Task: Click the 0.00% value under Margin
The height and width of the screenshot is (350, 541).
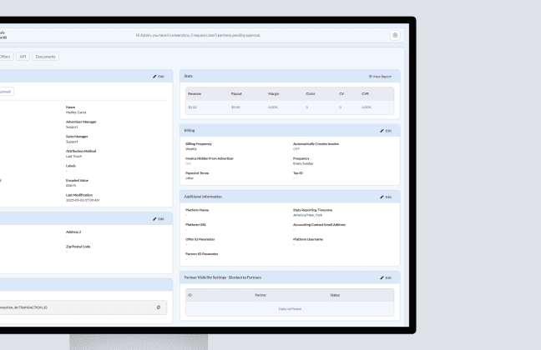Action: [273, 107]
